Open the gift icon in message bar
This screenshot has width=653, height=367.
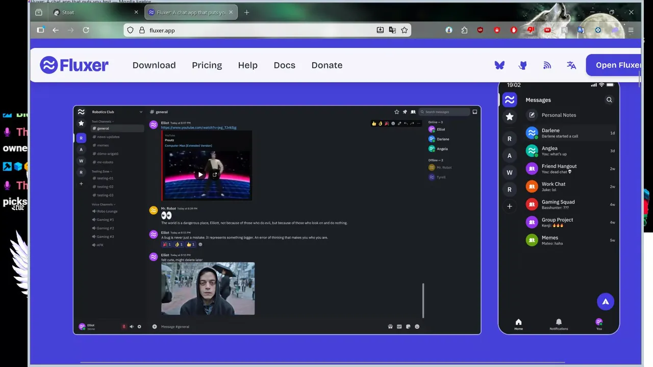[x=390, y=327]
